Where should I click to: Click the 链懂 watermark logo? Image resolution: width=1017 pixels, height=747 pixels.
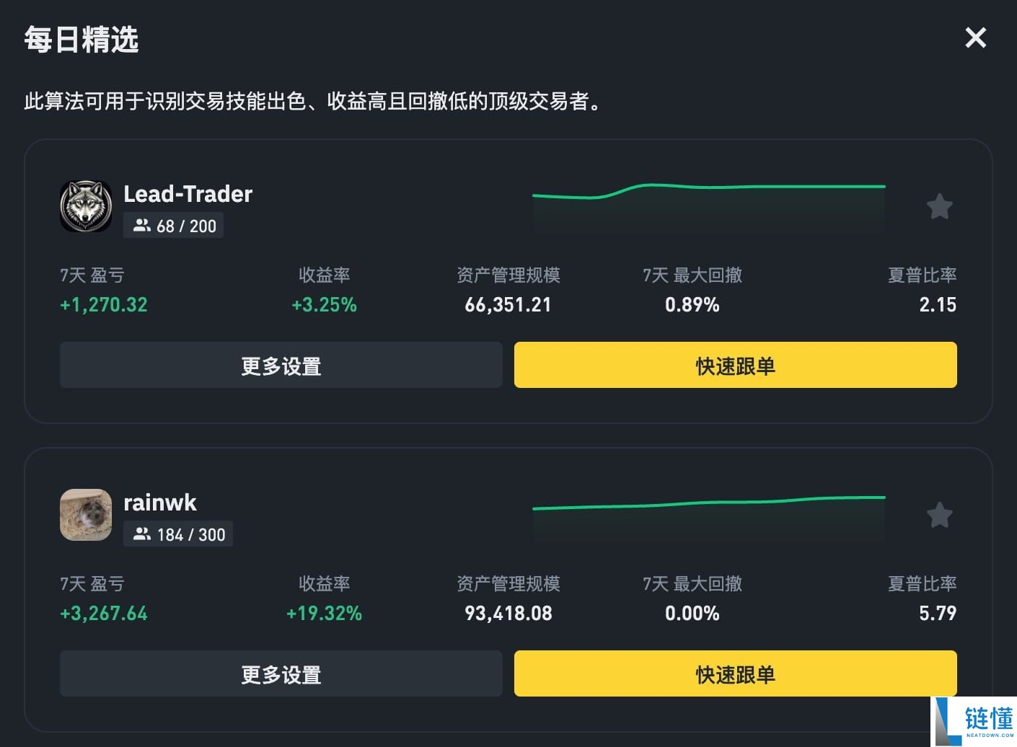(x=974, y=721)
